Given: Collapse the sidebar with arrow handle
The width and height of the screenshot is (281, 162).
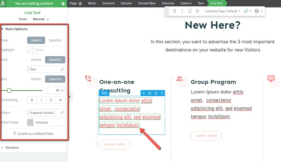Looking at the screenshot, I should 70,97.
